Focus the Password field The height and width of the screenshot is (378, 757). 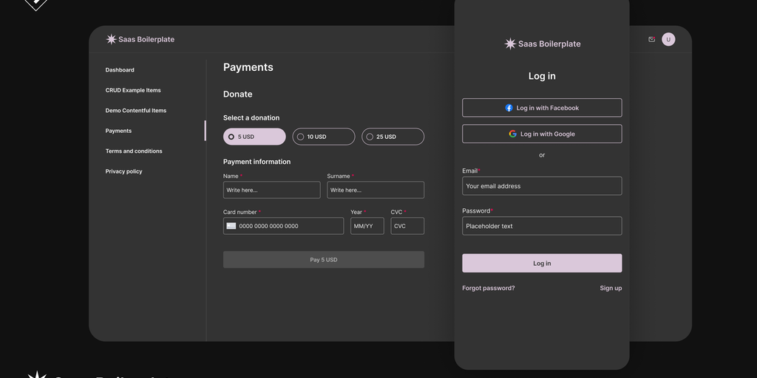click(x=542, y=226)
